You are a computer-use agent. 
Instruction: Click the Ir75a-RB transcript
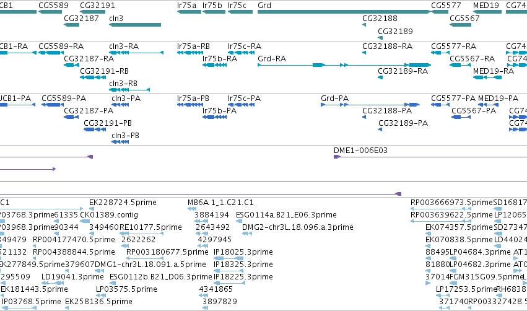190,53
